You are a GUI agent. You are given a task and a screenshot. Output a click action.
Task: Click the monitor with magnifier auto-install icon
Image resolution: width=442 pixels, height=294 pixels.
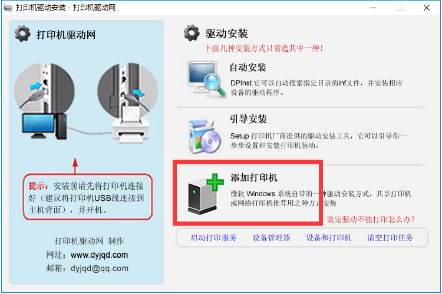click(207, 78)
